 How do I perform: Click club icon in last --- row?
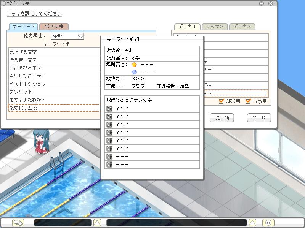(109, 165)
